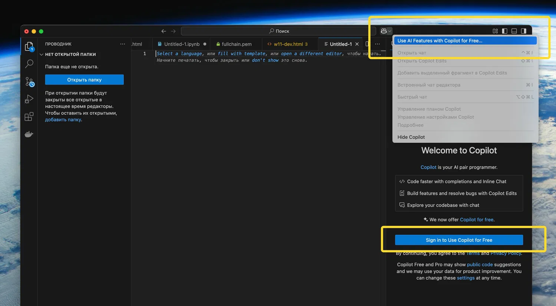Click 'Sign in to Use Copilot for Free'
Screen dimensions: 556x306
pos(459,240)
